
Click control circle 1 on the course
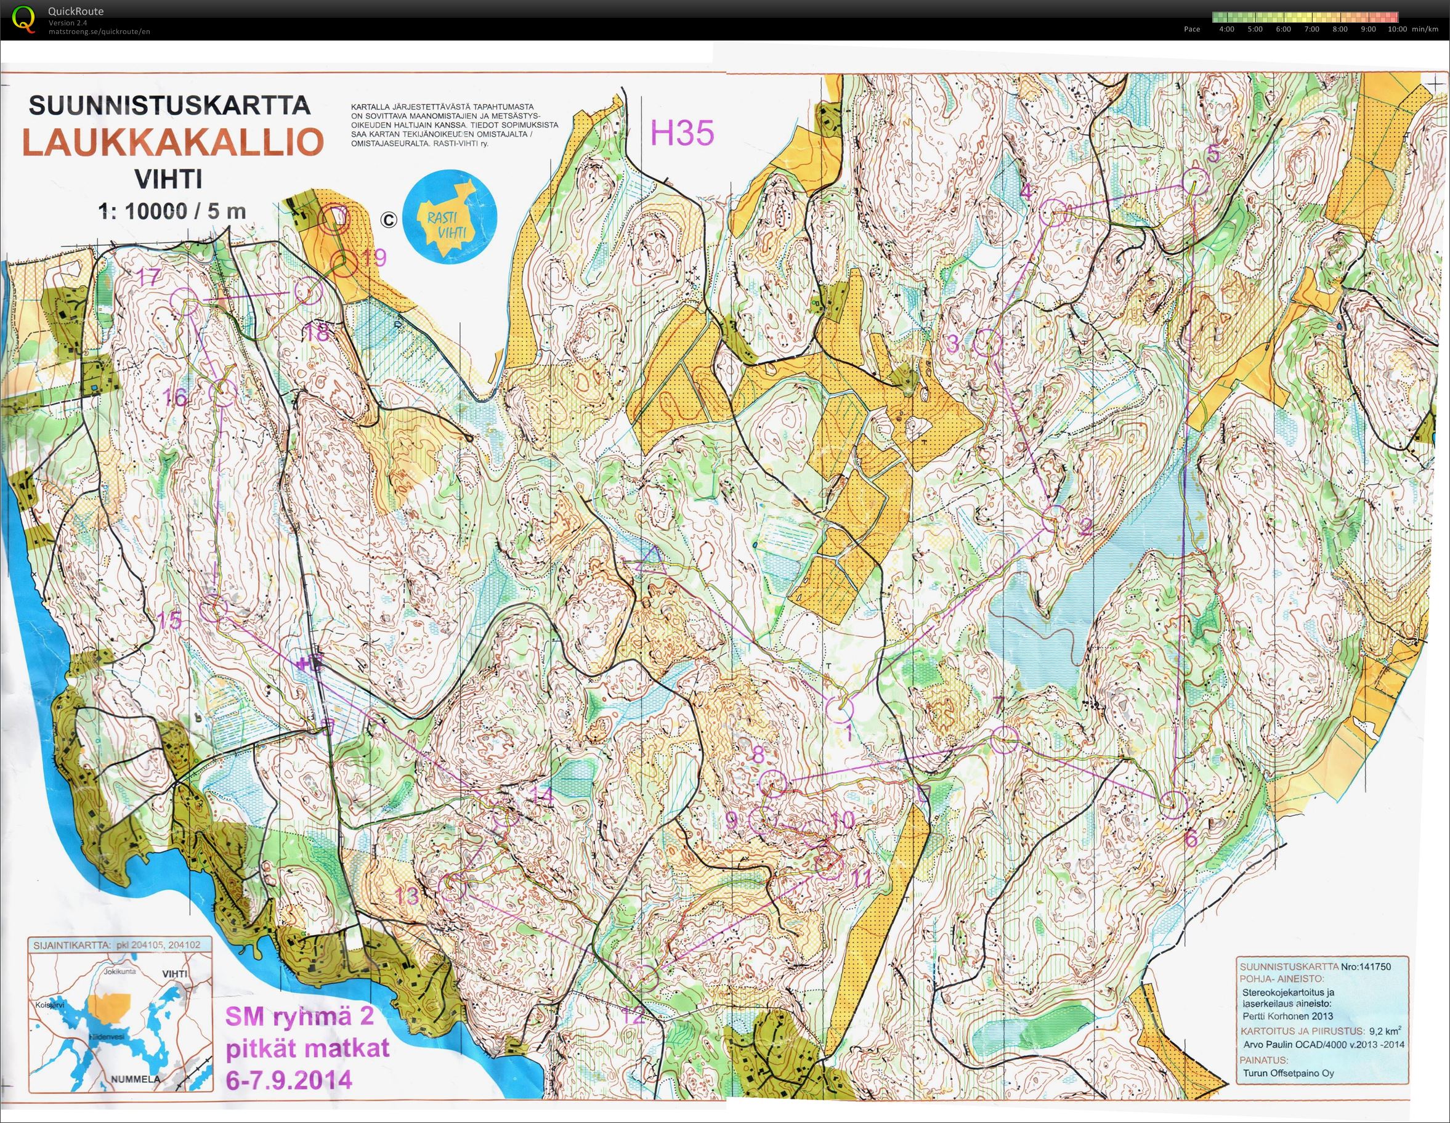tap(839, 710)
